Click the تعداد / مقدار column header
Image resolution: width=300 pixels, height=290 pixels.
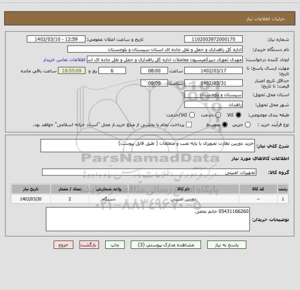click(x=70, y=189)
